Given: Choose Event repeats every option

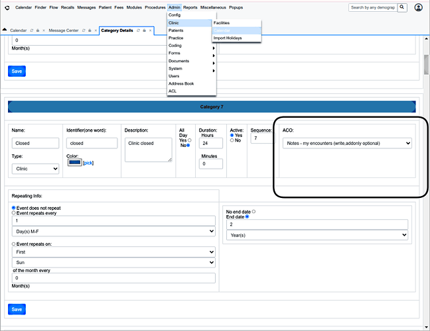Looking at the screenshot, I should (14, 213).
